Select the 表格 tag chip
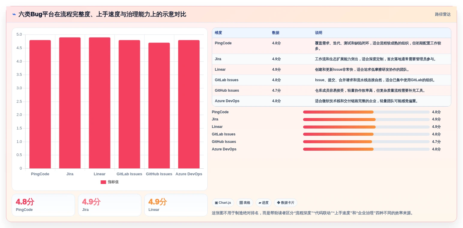Screen dimensions: 463x228 (x=245, y=203)
